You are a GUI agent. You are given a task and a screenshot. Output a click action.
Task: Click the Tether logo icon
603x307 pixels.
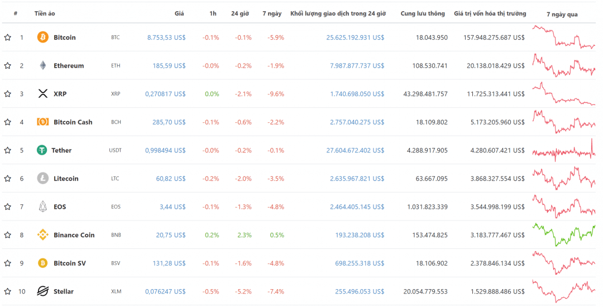click(x=41, y=150)
